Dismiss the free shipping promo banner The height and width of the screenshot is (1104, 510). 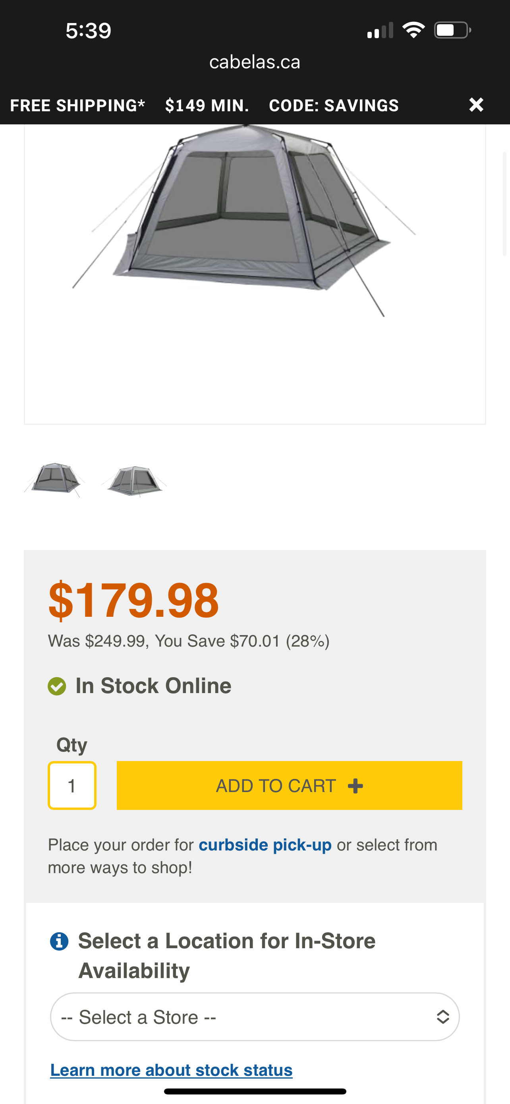coord(476,105)
